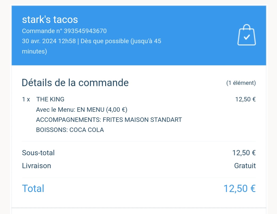Click the order date 30 avr. 2024 12h58
The height and width of the screenshot is (214, 277).
tap(49, 41)
